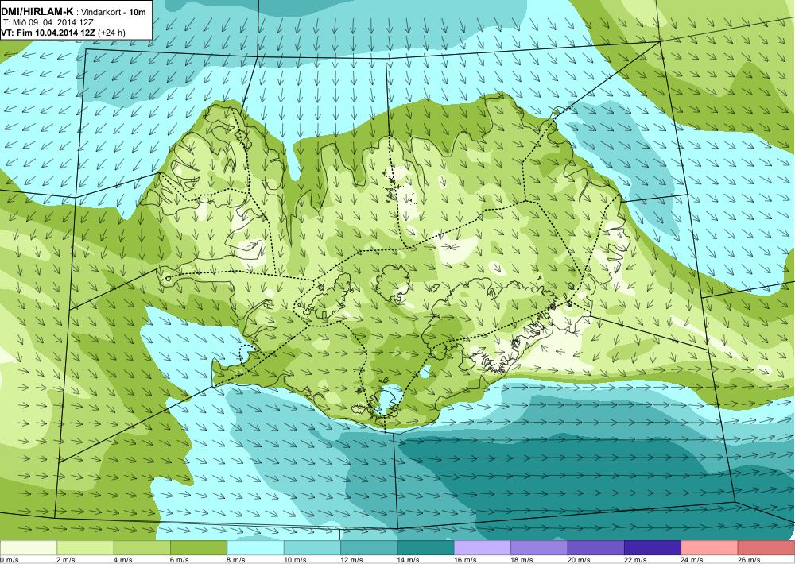This screenshot has height=564, width=795.
Task: Click the lavender 16–18 m/s legend swatch
Action: [x=483, y=548]
